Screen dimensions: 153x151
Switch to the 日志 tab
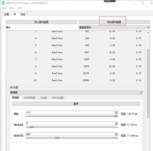click(x=23, y=14)
